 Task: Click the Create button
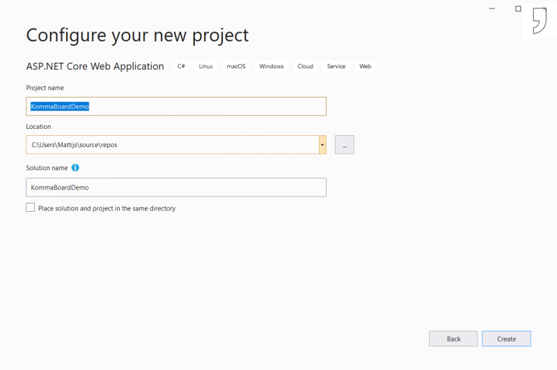pyautogui.click(x=507, y=339)
